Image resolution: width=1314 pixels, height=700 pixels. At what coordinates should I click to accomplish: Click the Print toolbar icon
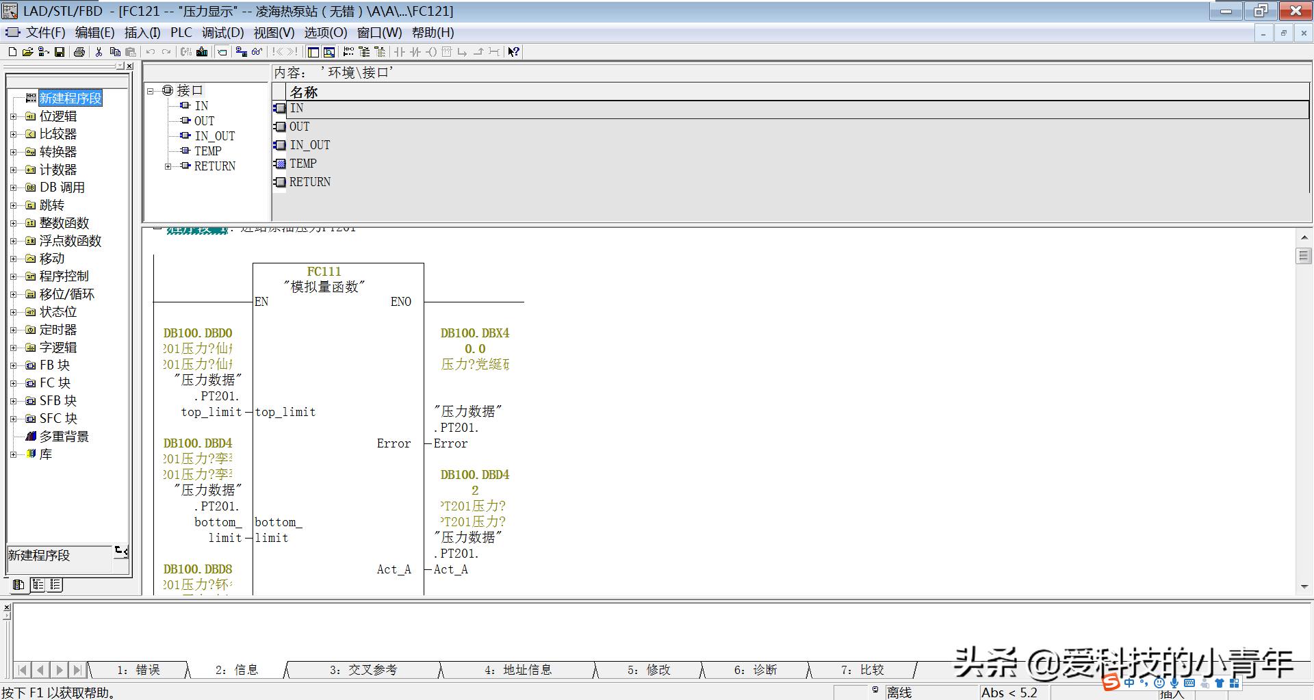[79, 52]
